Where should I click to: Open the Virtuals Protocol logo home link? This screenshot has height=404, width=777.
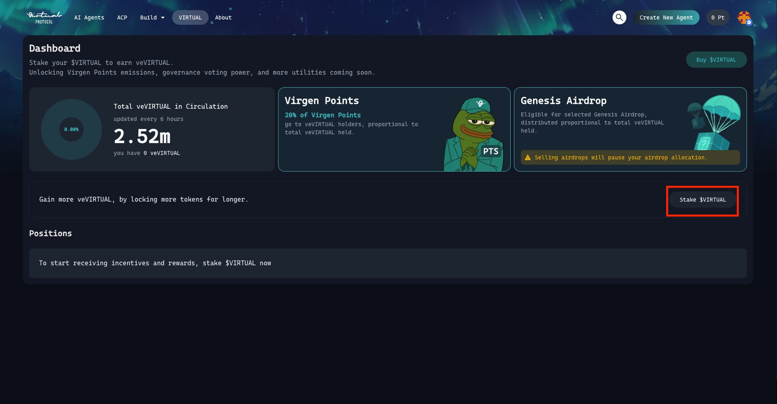pos(44,17)
